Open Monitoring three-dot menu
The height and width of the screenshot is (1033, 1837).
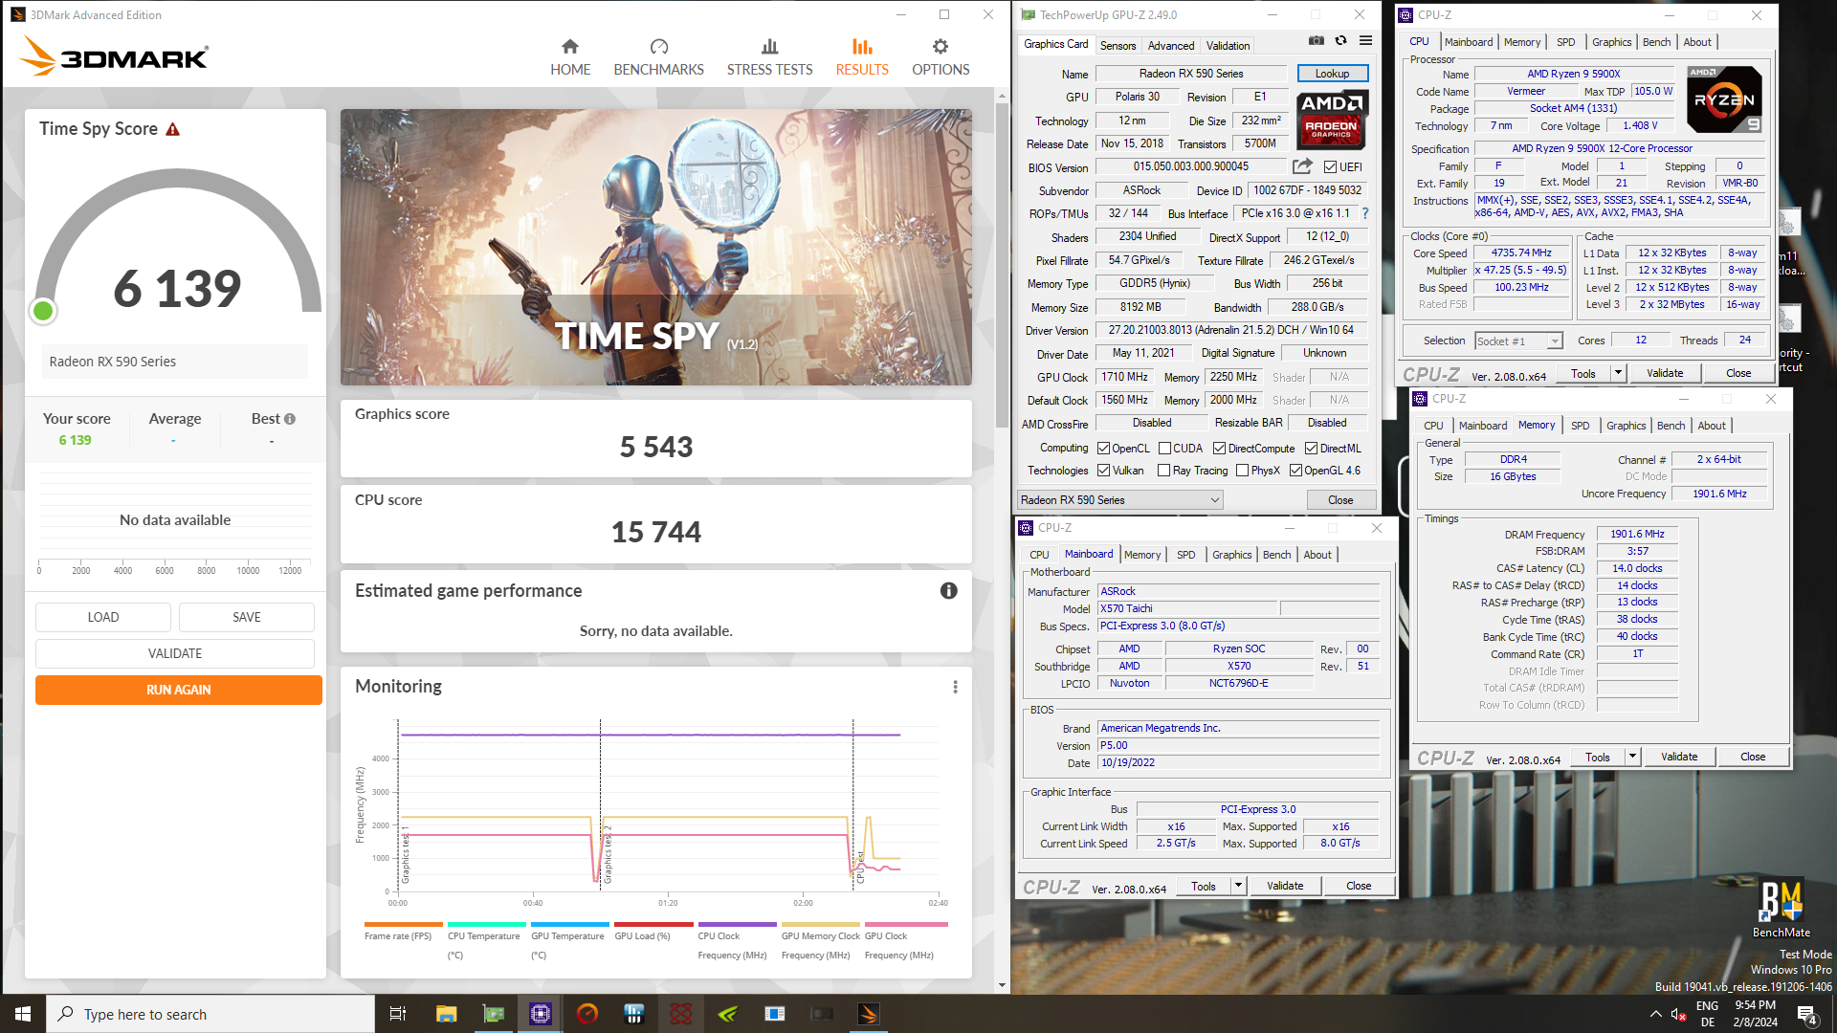coord(955,687)
